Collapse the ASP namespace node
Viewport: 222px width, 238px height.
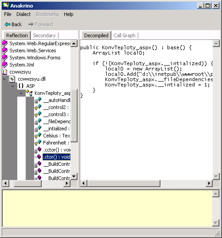coord(13,86)
